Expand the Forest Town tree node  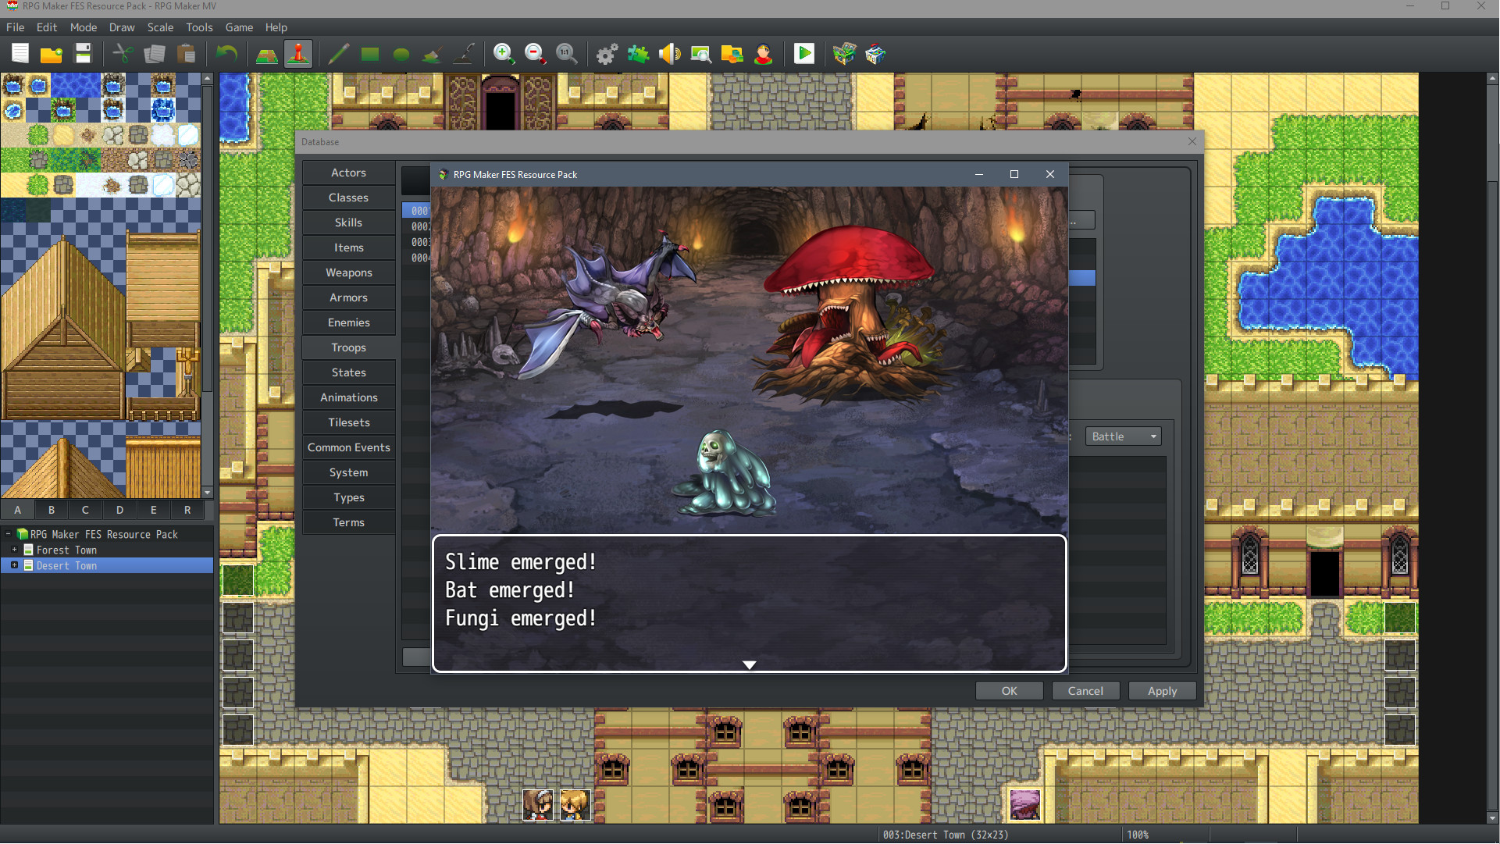click(x=13, y=550)
